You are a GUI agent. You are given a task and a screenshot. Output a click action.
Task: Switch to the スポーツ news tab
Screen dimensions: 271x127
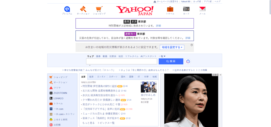(x=113, y=77)
